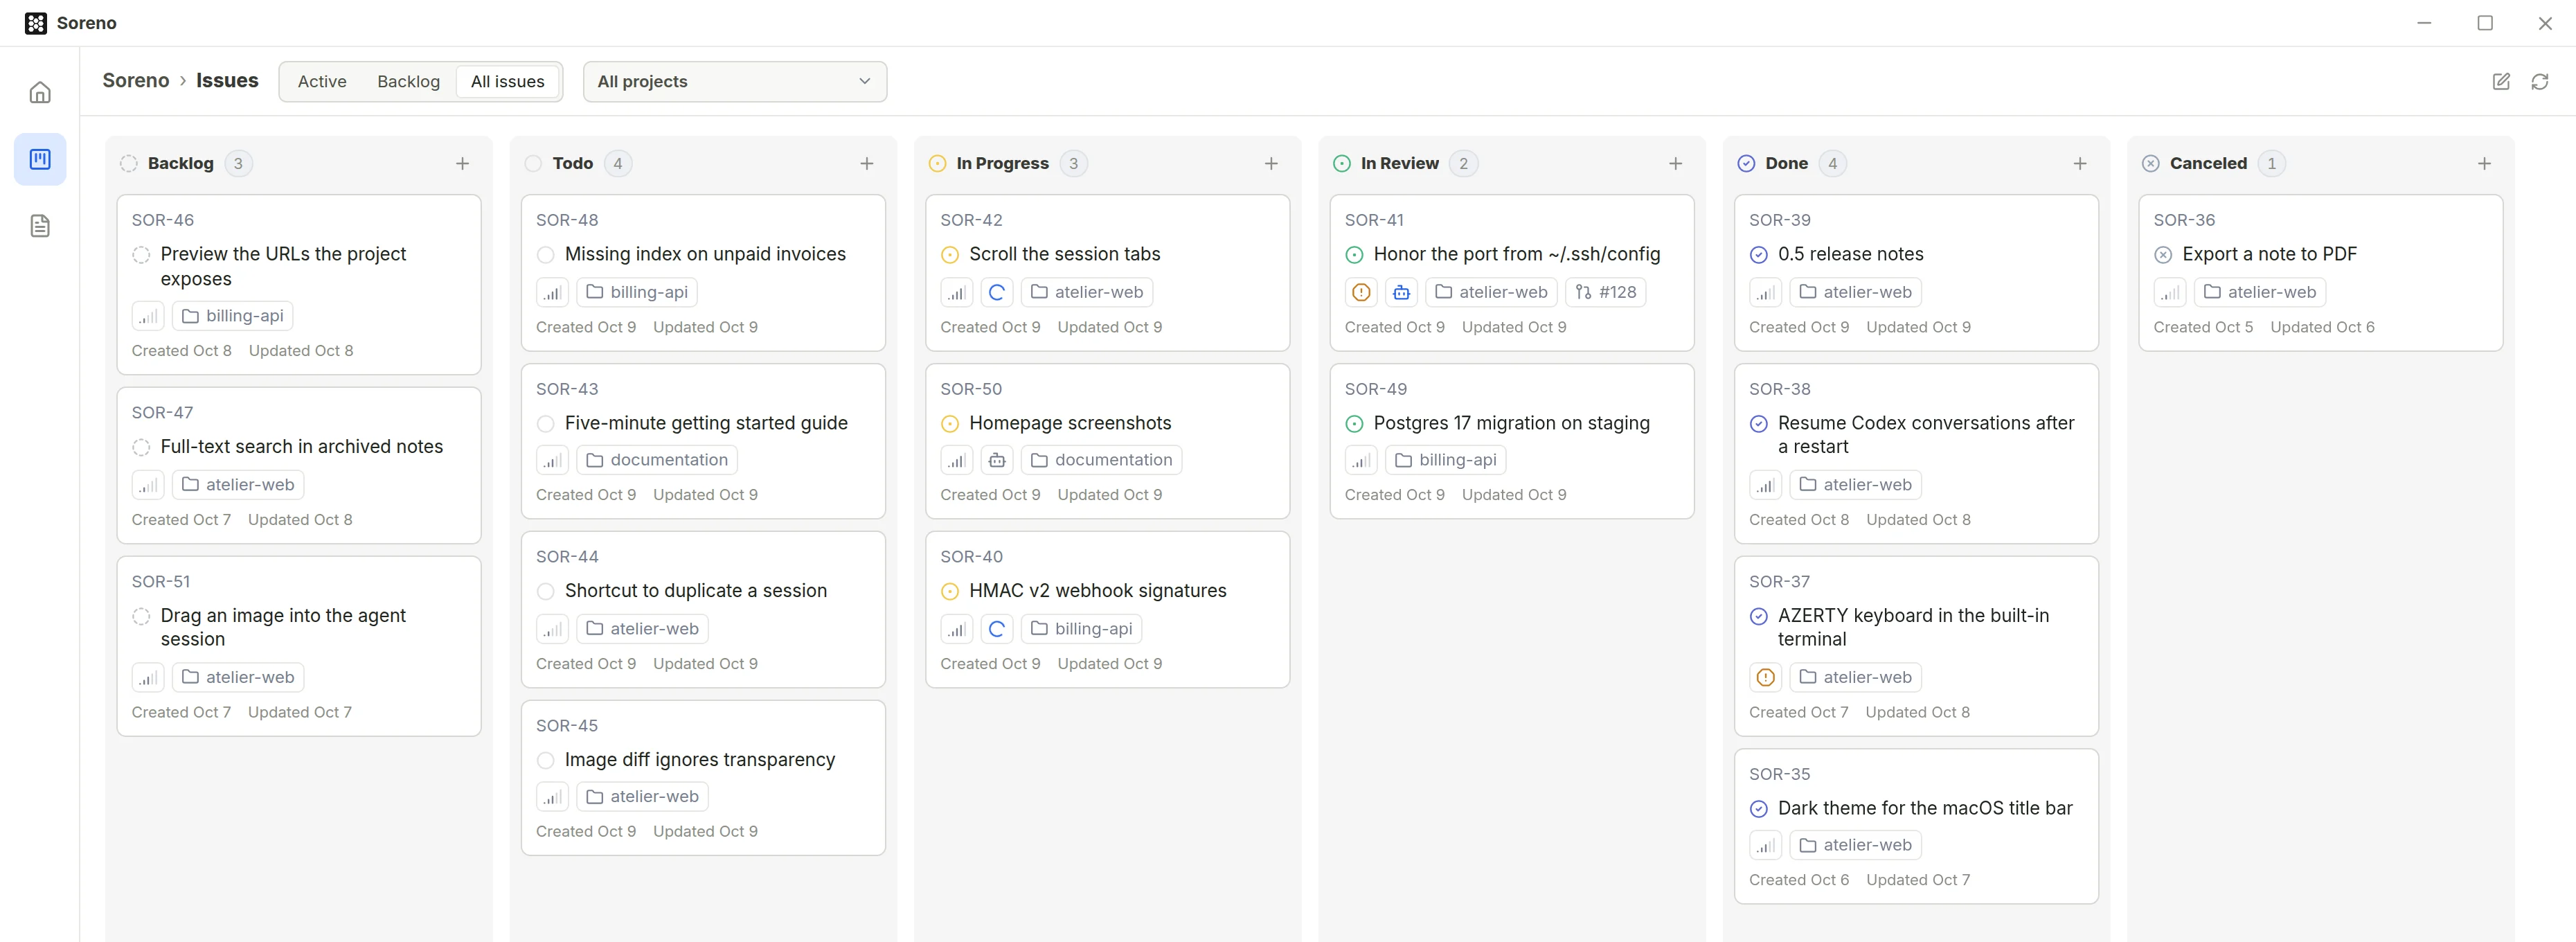
Task: Add an issue to In Review column
Action: [x=1676, y=164]
